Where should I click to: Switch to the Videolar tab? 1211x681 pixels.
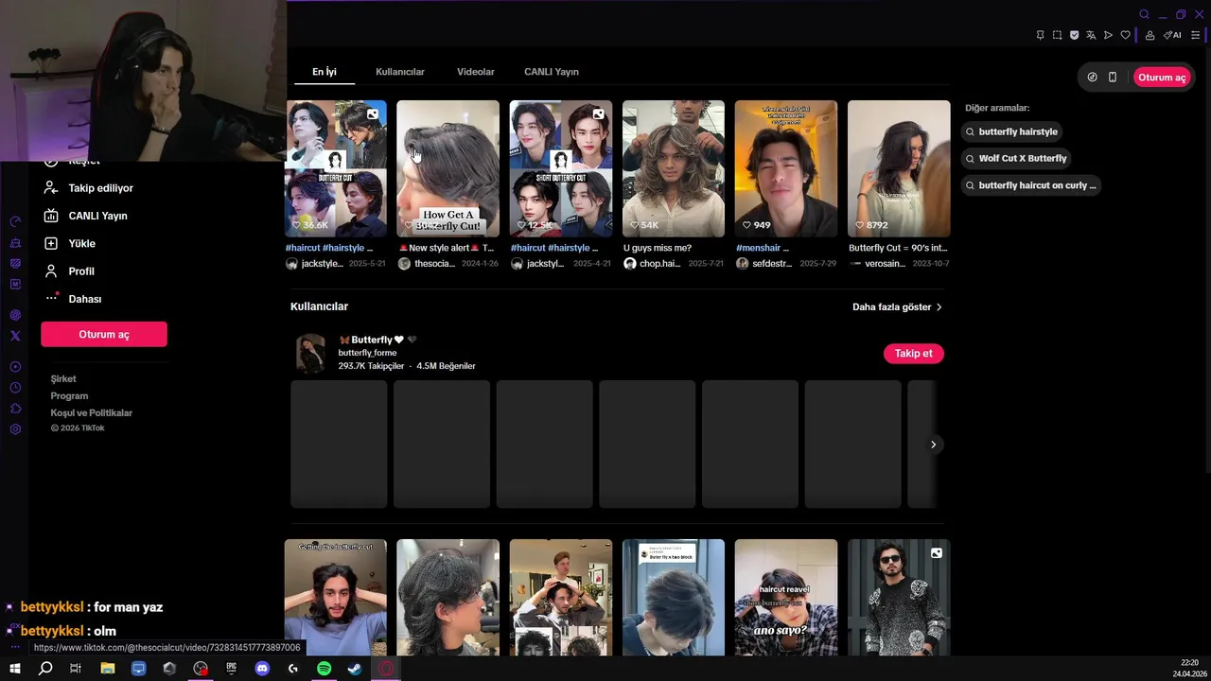click(x=475, y=72)
